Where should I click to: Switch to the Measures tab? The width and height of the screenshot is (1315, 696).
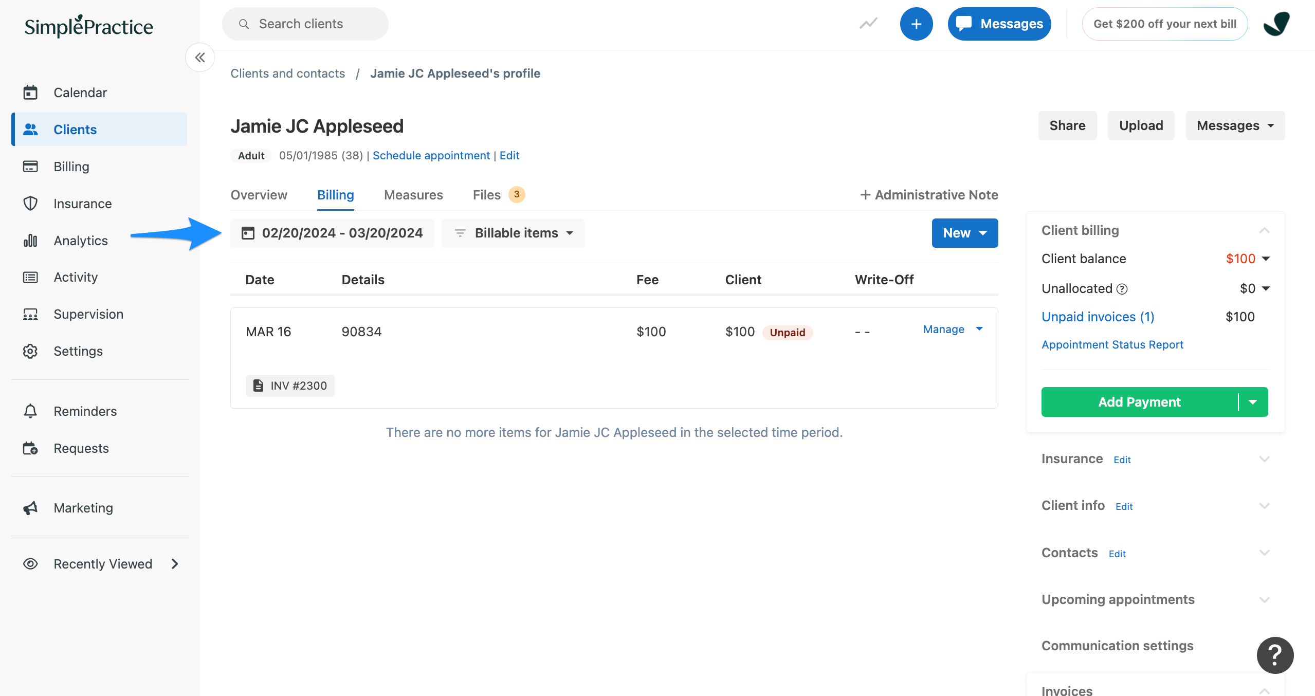point(413,195)
